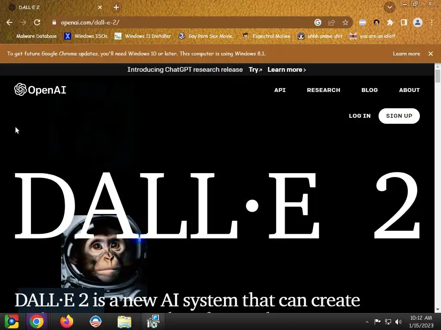Select the DALL·E 2 browser tab
The height and width of the screenshot is (330, 441).
(55, 7)
